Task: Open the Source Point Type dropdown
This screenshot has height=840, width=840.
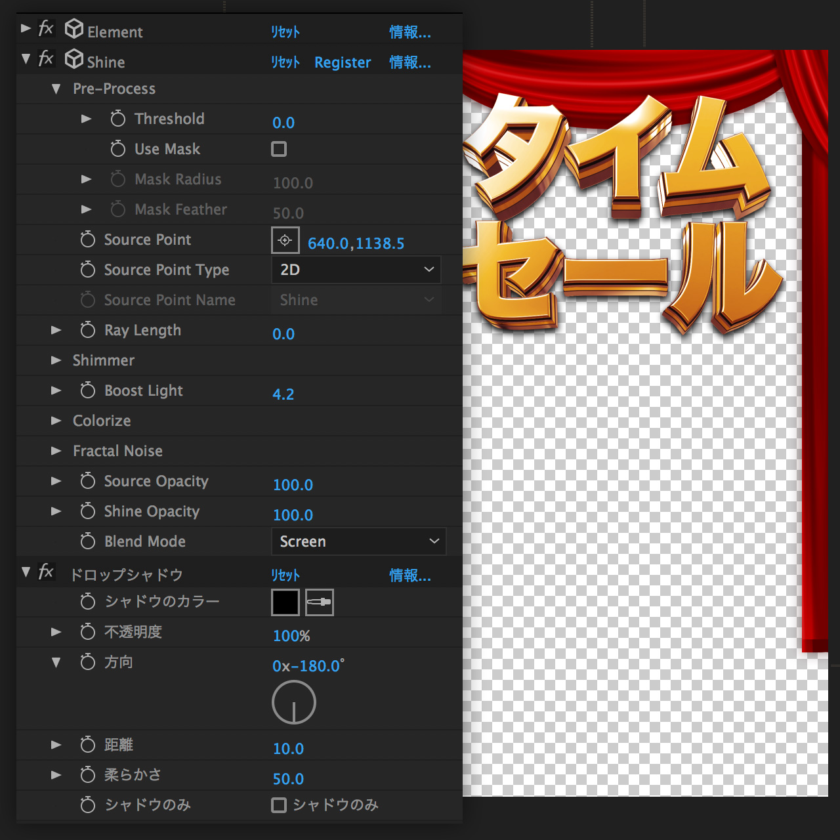Action: (x=356, y=270)
